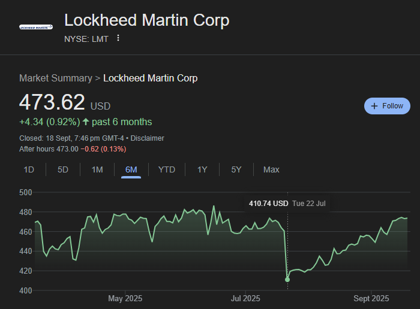Select the 6M time range tab

click(x=131, y=169)
